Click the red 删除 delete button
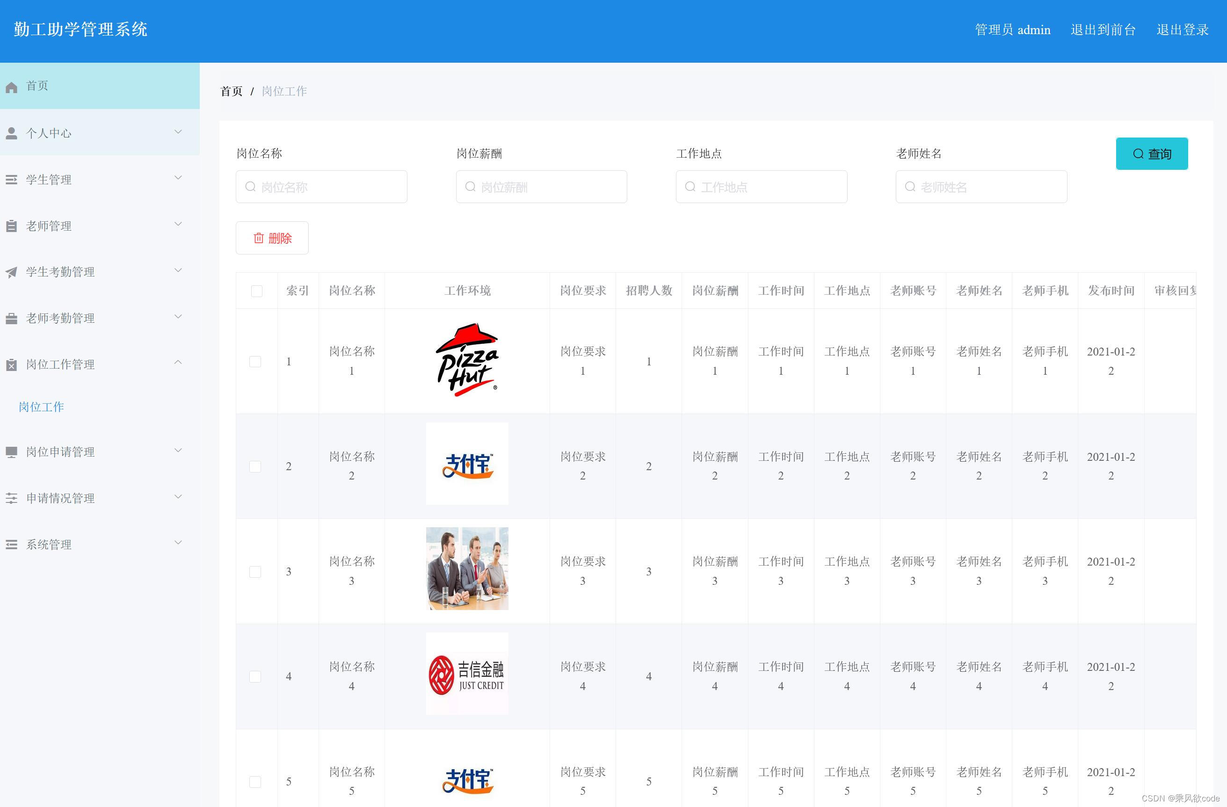1227x807 pixels. click(272, 238)
